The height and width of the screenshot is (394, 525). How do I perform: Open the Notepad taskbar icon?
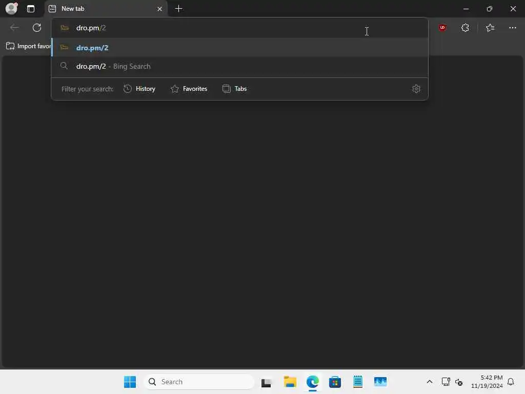pyautogui.click(x=357, y=382)
